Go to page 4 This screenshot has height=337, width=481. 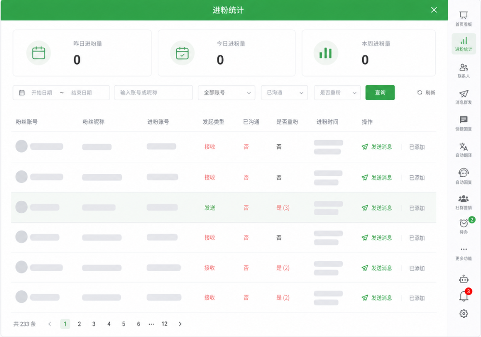tap(109, 324)
